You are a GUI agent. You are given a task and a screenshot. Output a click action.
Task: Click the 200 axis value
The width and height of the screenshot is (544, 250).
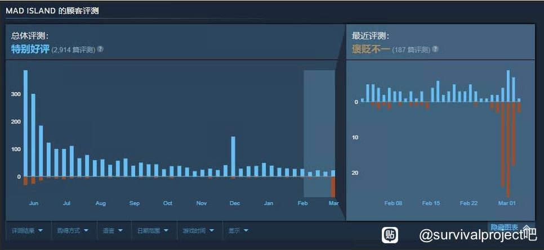tap(16, 122)
